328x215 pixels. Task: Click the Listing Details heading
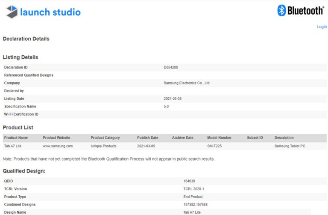[20, 57]
